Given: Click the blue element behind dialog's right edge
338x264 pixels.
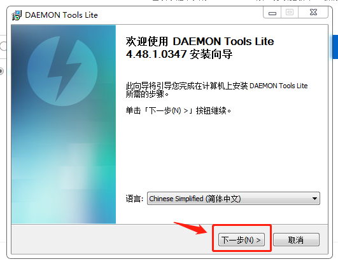Looking at the screenshot, I should 335,47.
